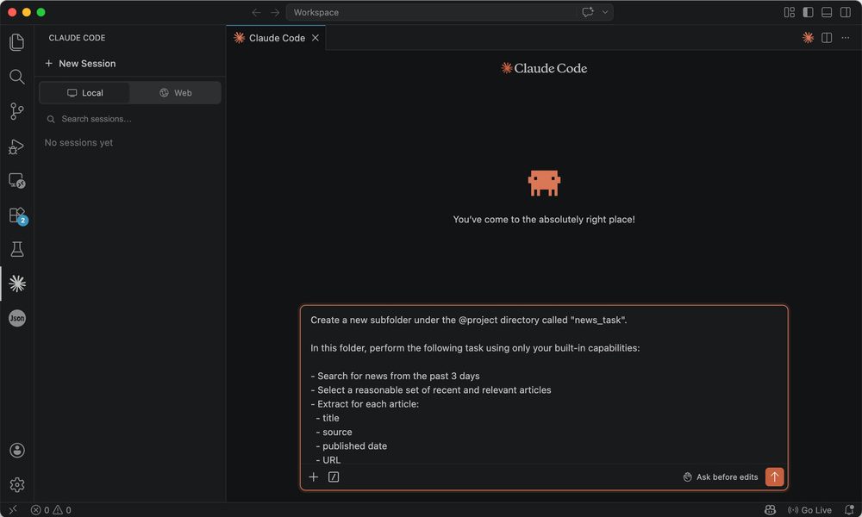This screenshot has height=517, width=862.
Task: Switch sessions to Web
Action: pyautogui.click(x=175, y=93)
